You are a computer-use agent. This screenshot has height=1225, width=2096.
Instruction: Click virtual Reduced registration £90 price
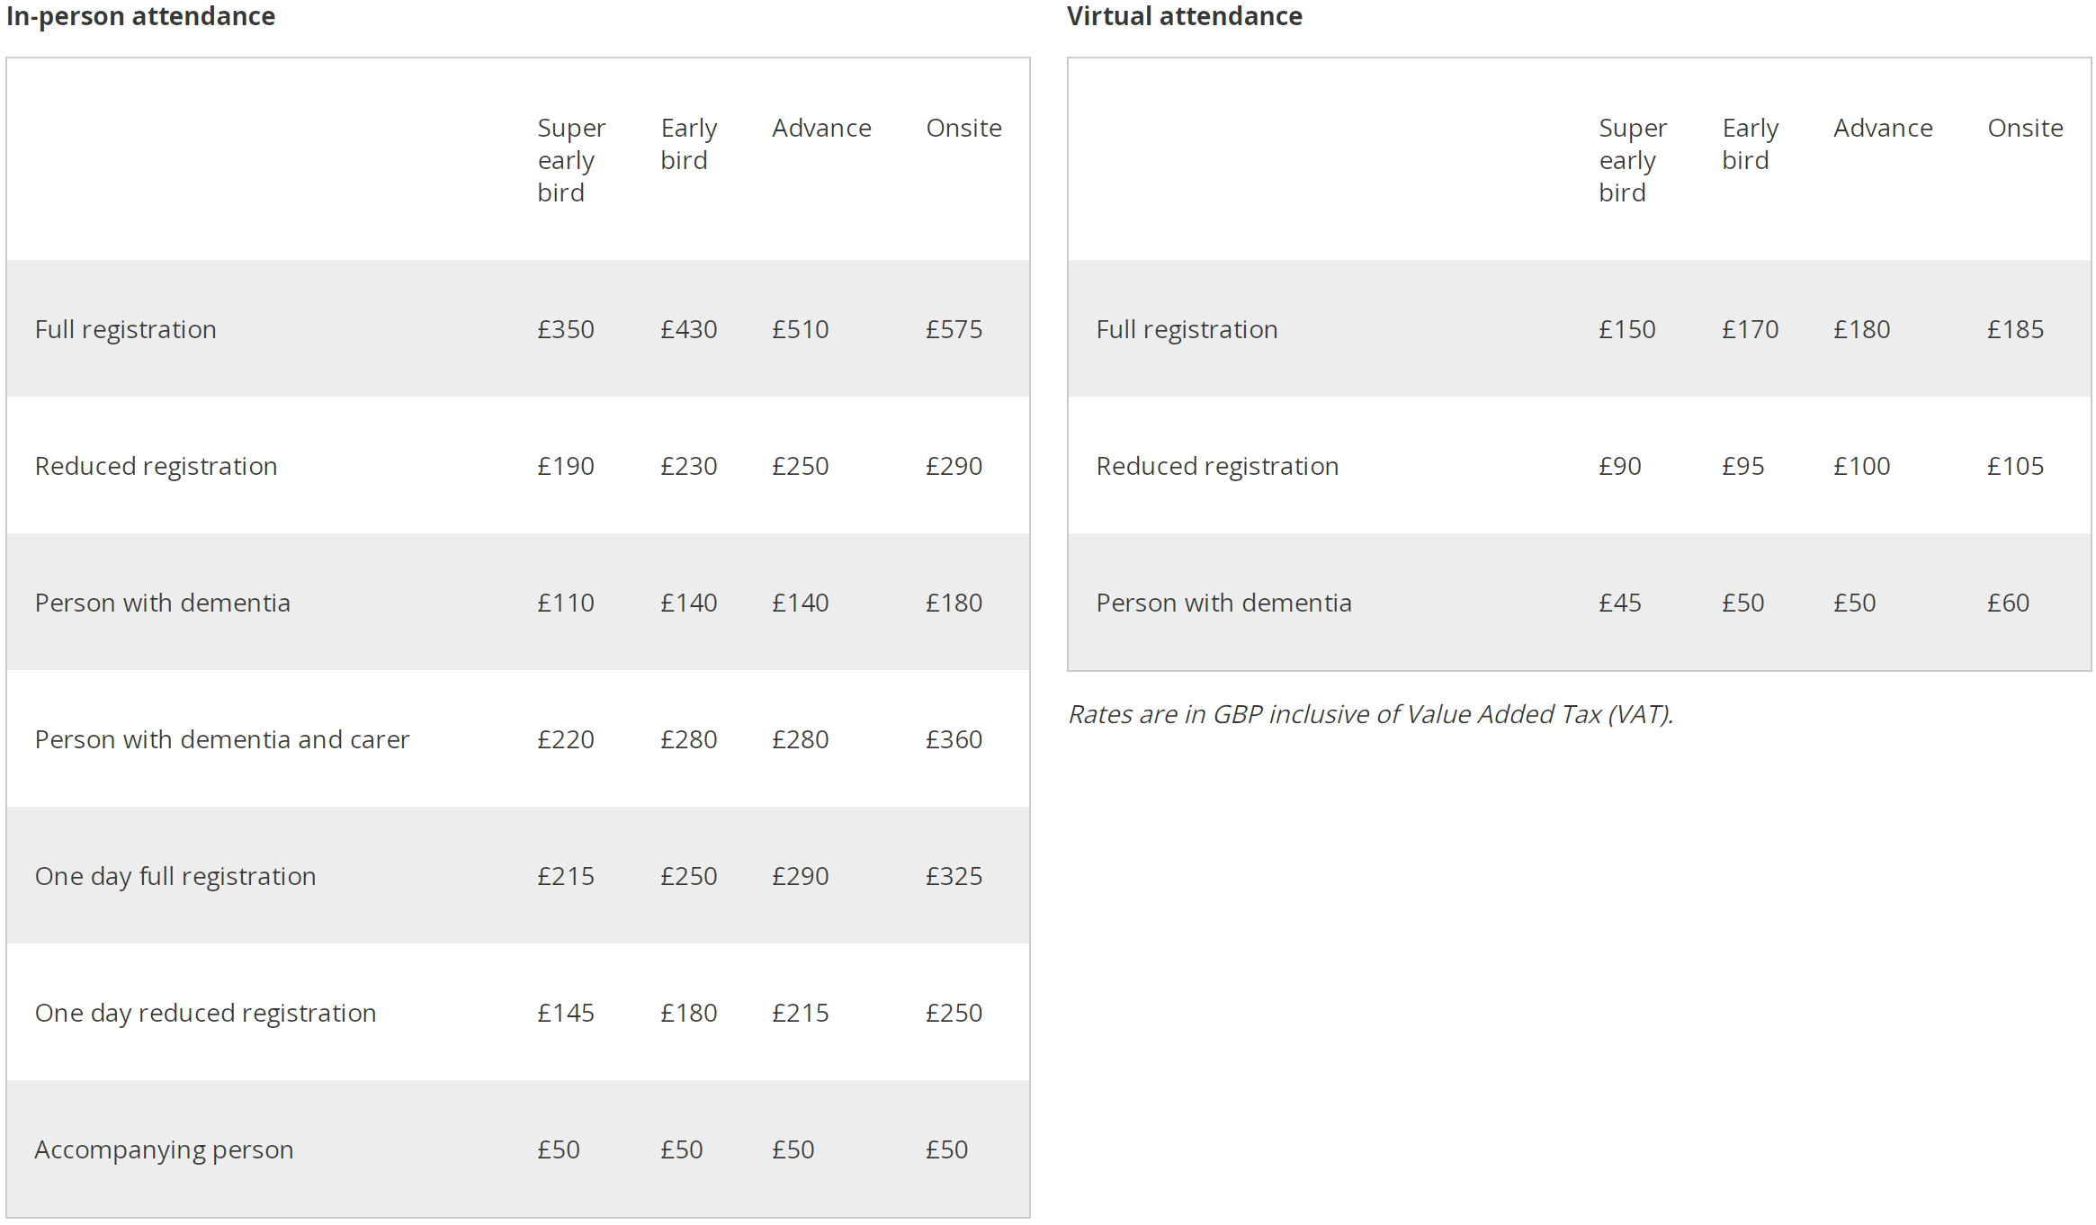pyautogui.click(x=1619, y=466)
